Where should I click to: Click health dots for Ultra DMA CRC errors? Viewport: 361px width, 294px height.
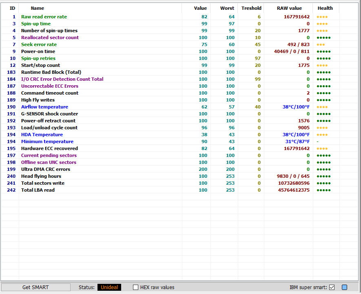point(323,170)
